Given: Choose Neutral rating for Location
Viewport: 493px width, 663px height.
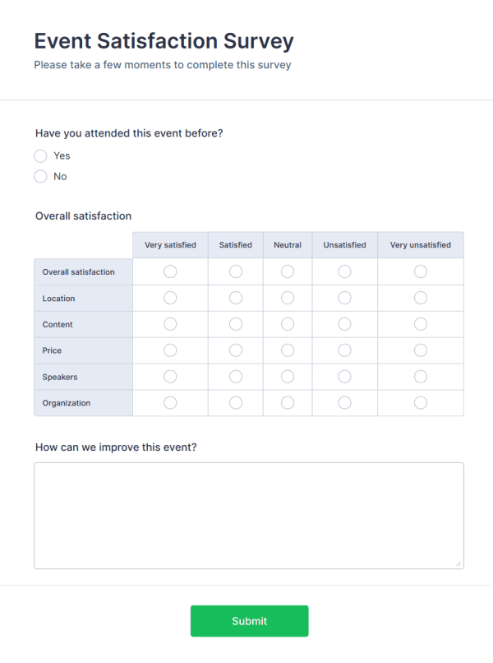Looking at the screenshot, I should [288, 298].
